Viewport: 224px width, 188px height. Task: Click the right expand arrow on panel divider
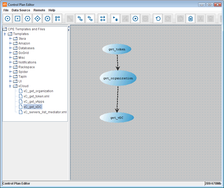[x=69, y=30]
